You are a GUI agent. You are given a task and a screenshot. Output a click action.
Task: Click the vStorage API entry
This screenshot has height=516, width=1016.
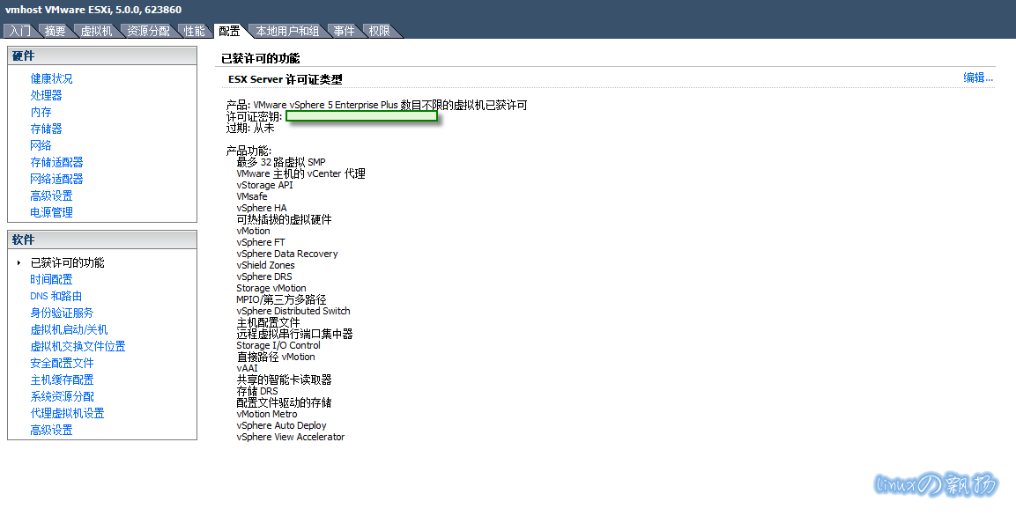click(265, 185)
